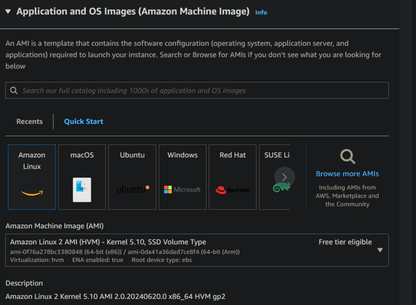Open the Amazon Machine Image dropdown
This screenshot has height=305, width=416.
[380, 250]
